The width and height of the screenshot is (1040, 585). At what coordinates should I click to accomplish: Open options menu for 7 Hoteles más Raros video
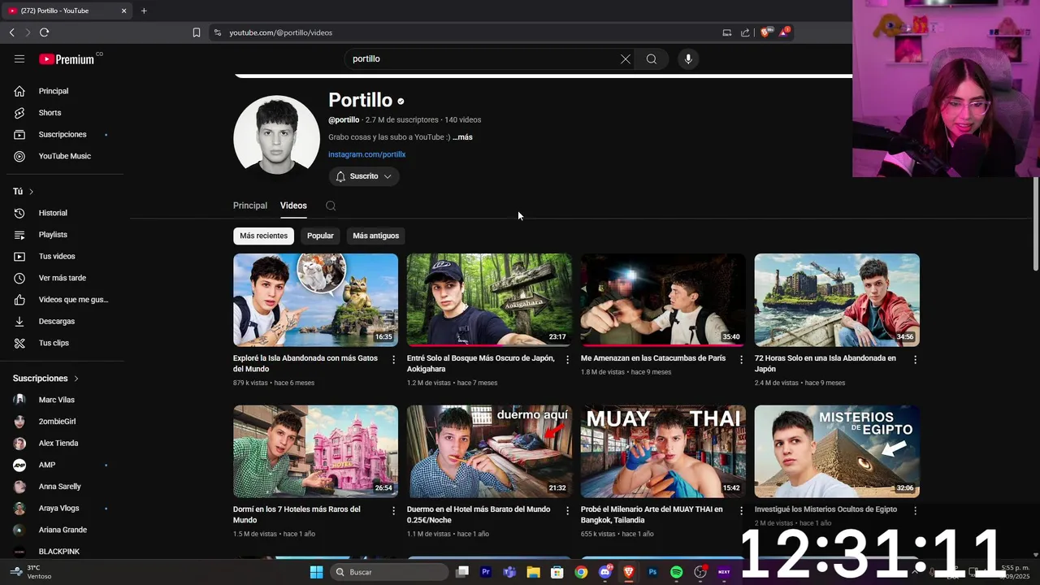coord(394,510)
